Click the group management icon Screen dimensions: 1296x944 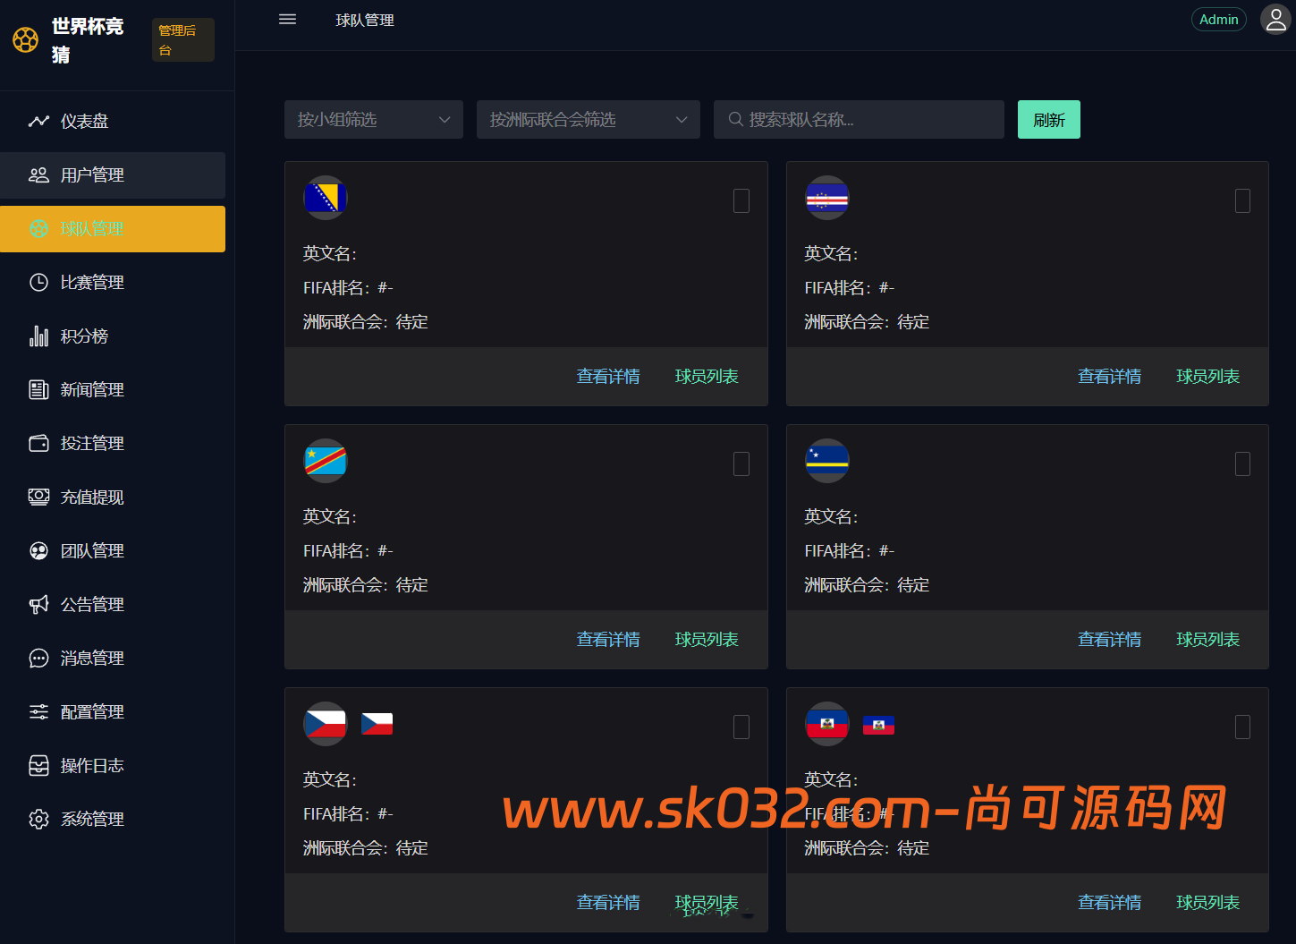(38, 550)
